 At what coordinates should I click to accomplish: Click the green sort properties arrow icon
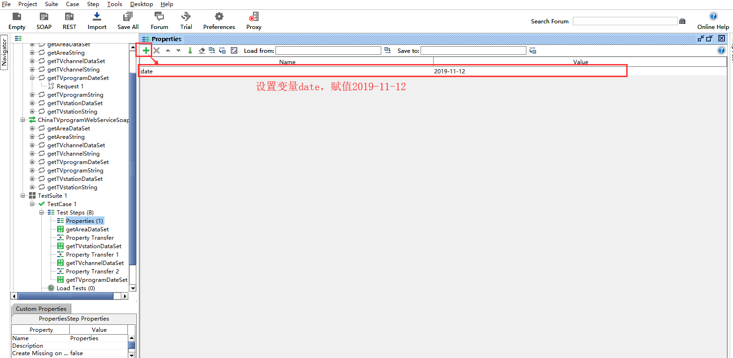[190, 50]
